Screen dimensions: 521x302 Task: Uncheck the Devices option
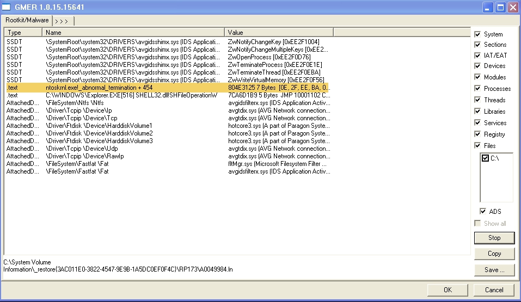(477, 66)
